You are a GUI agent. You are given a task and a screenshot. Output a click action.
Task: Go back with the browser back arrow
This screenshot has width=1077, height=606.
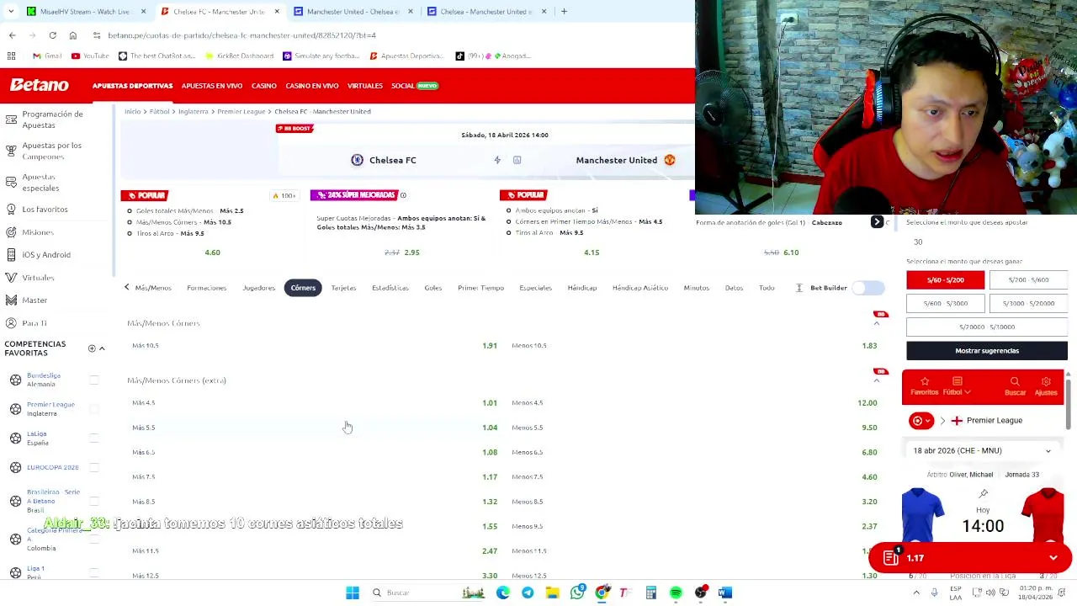12,35
